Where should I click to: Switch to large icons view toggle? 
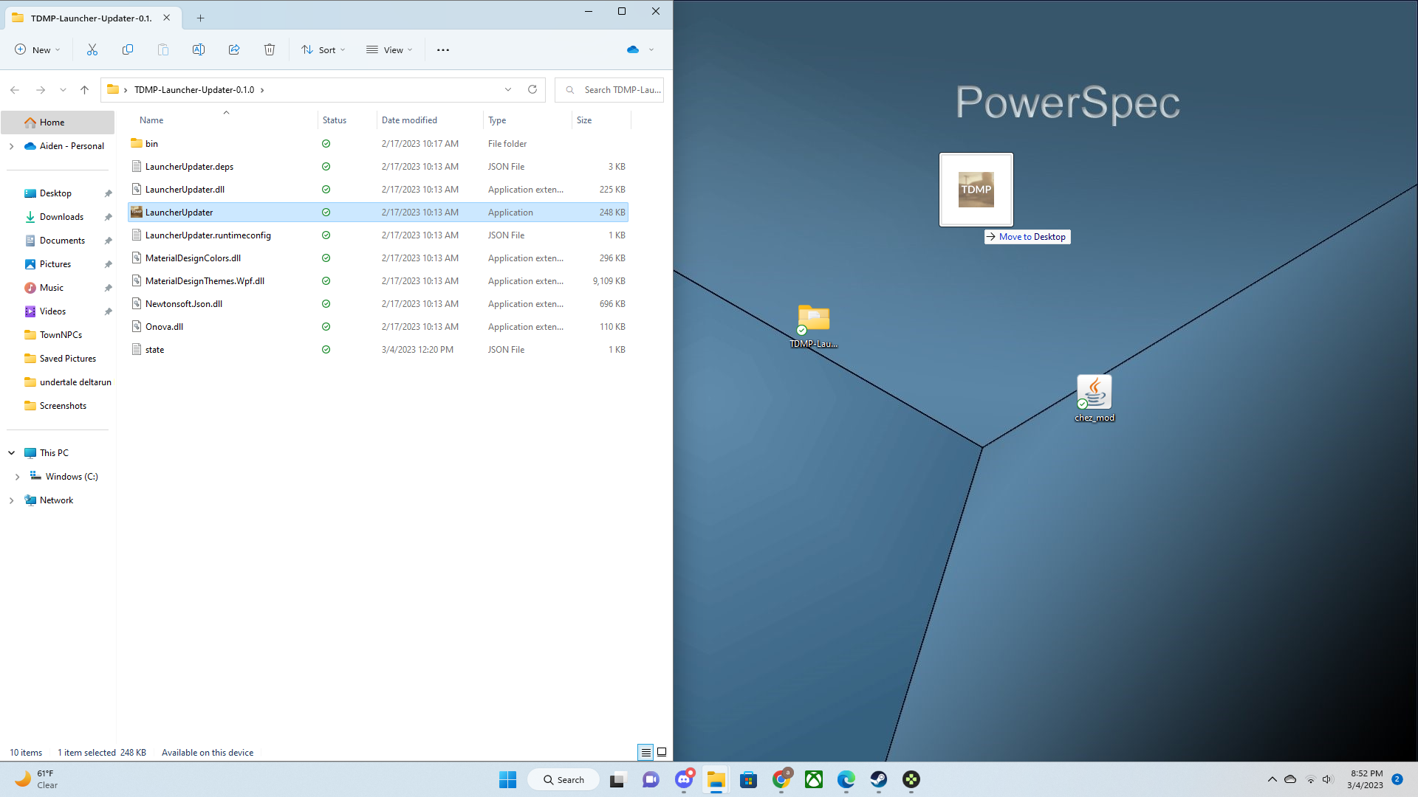662,752
